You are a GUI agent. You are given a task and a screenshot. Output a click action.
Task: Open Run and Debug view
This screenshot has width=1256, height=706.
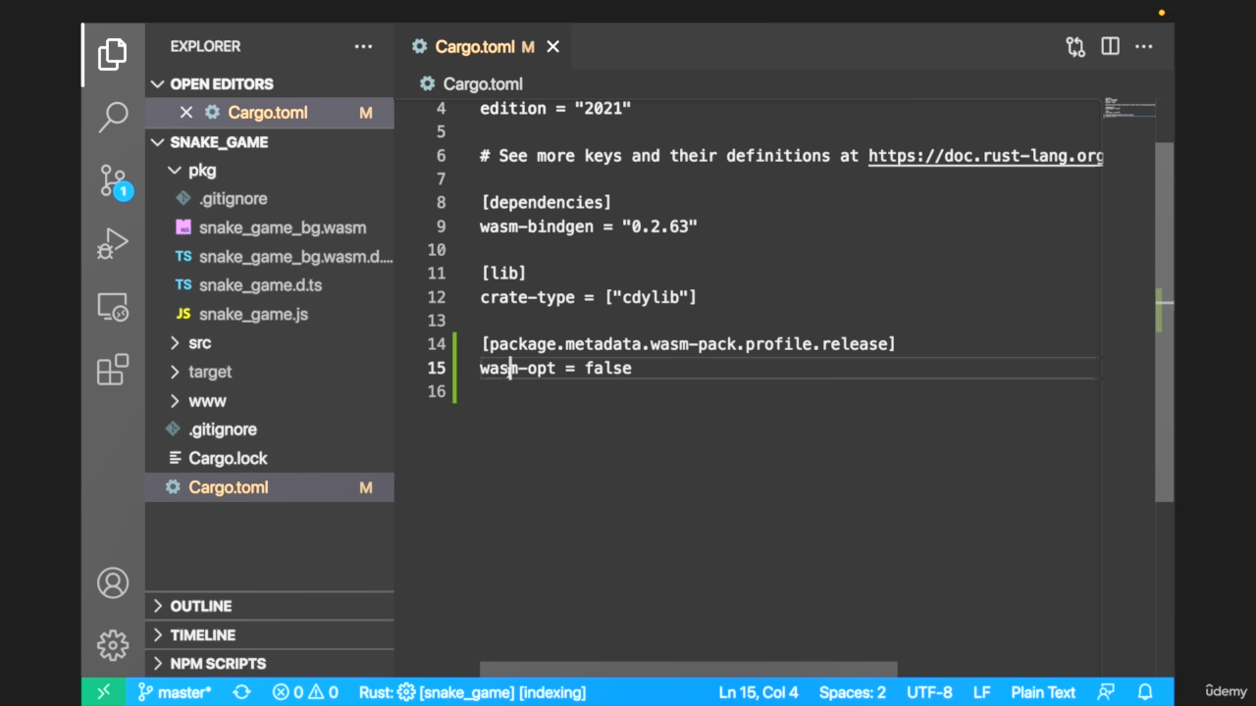[113, 244]
